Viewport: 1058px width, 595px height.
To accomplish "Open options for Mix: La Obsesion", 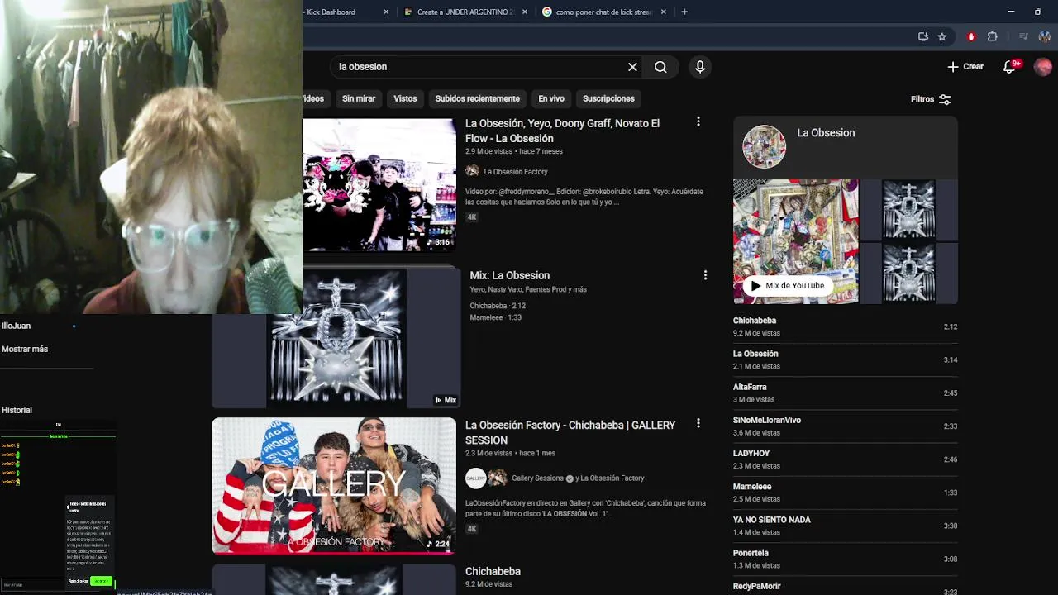I will pyautogui.click(x=705, y=275).
